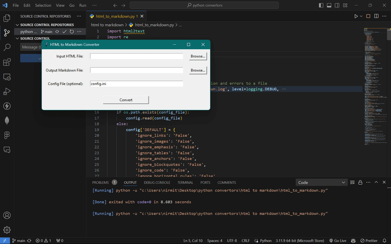Open the Manage gear icon
391x244 pixels.
point(7,230)
